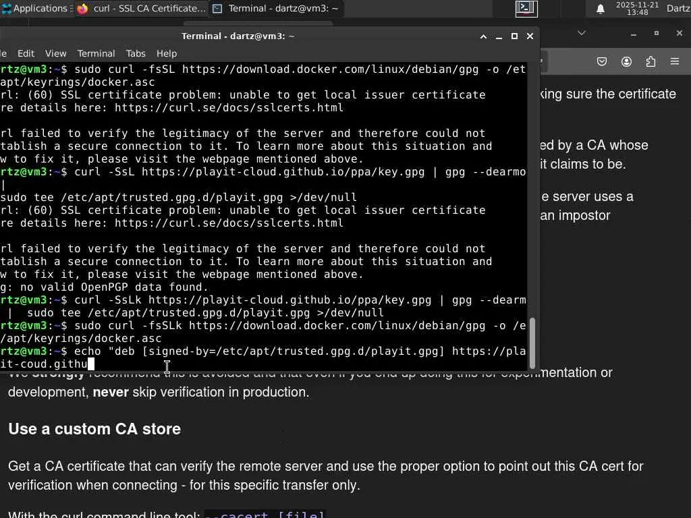
Task: Open the Firefox hamburger application menu
Action: [675, 61]
